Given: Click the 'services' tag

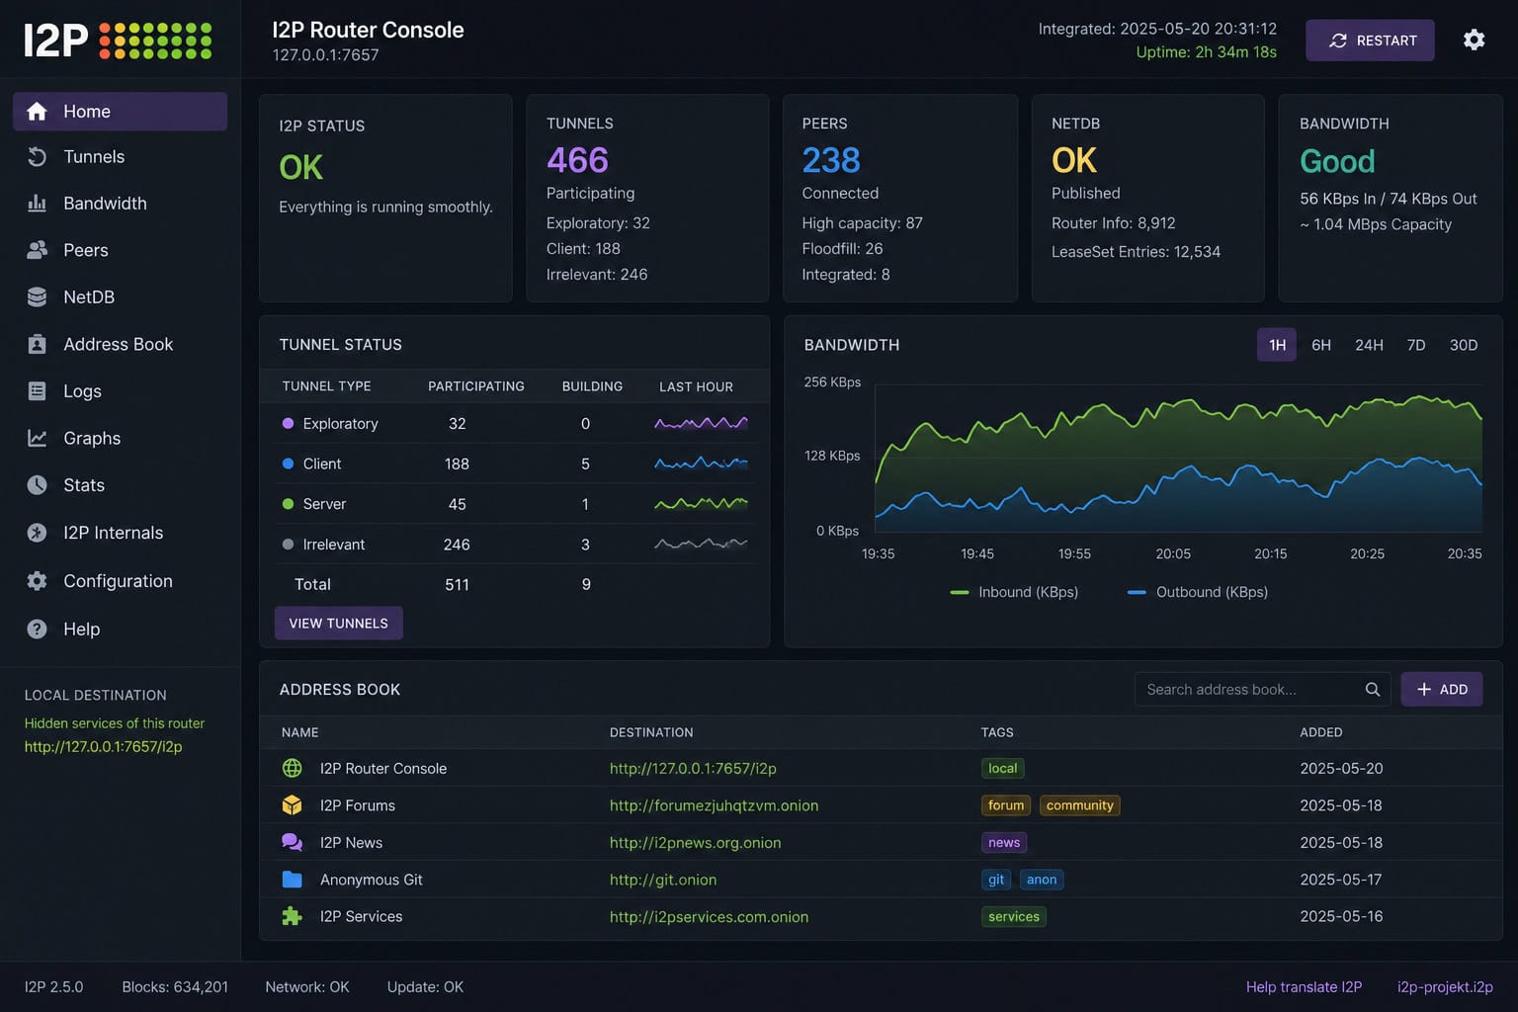Looking at the screenshot, I should tap(1014, 916).
